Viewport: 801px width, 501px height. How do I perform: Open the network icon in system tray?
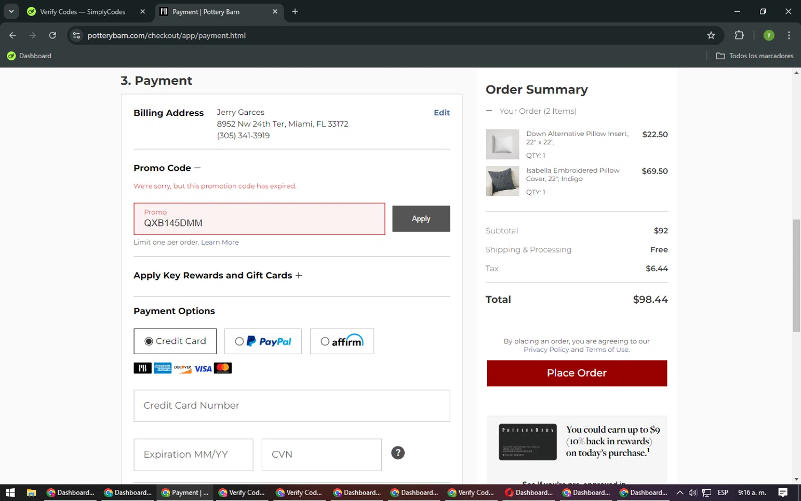(706, 492)
